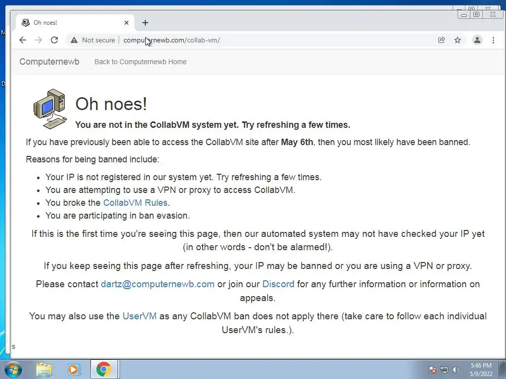
Task: Go Back to Computernewb Home
Action: (x=140, y=62)
